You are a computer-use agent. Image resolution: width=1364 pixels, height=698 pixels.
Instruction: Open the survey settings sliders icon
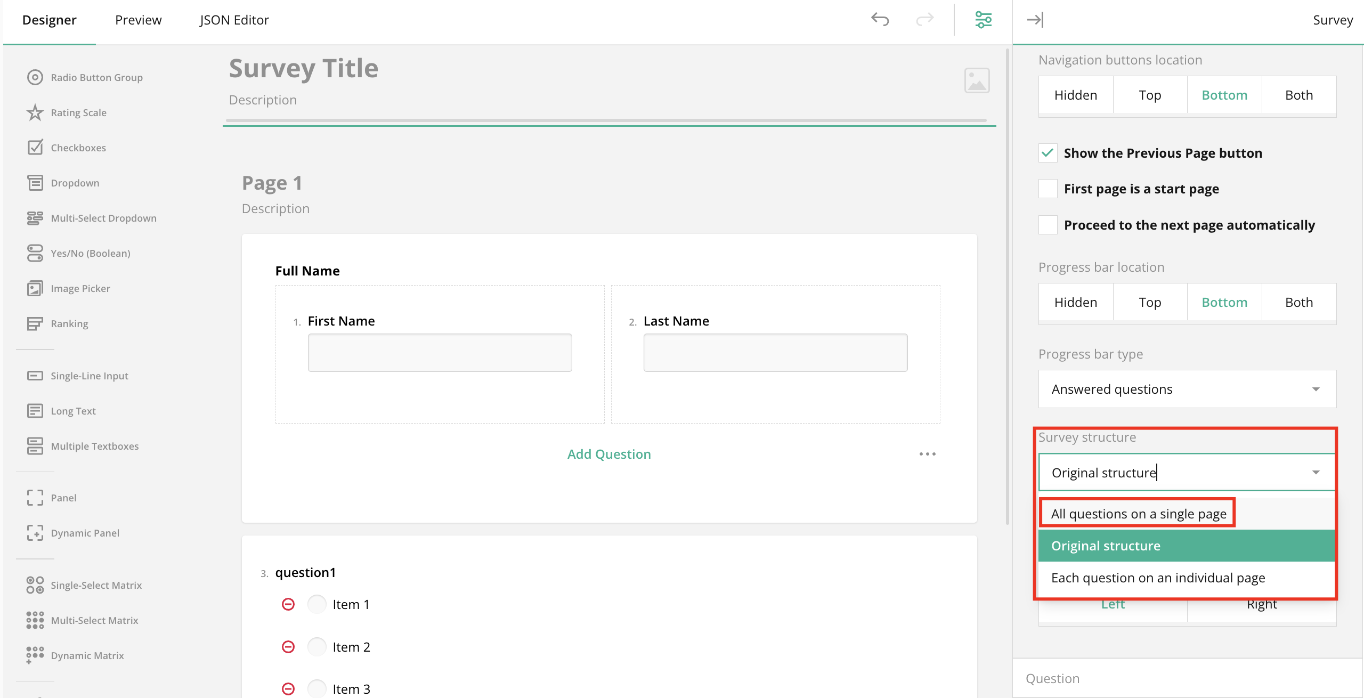[983, 20]
